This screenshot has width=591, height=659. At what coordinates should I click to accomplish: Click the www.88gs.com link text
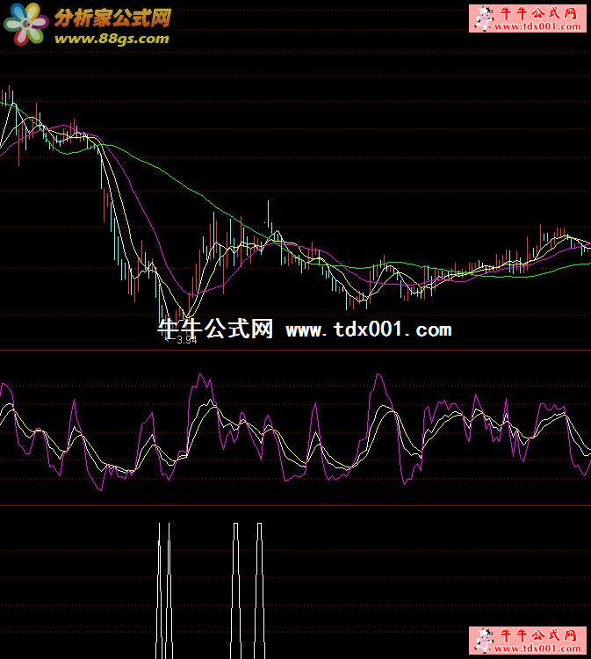tap(112, 39)
